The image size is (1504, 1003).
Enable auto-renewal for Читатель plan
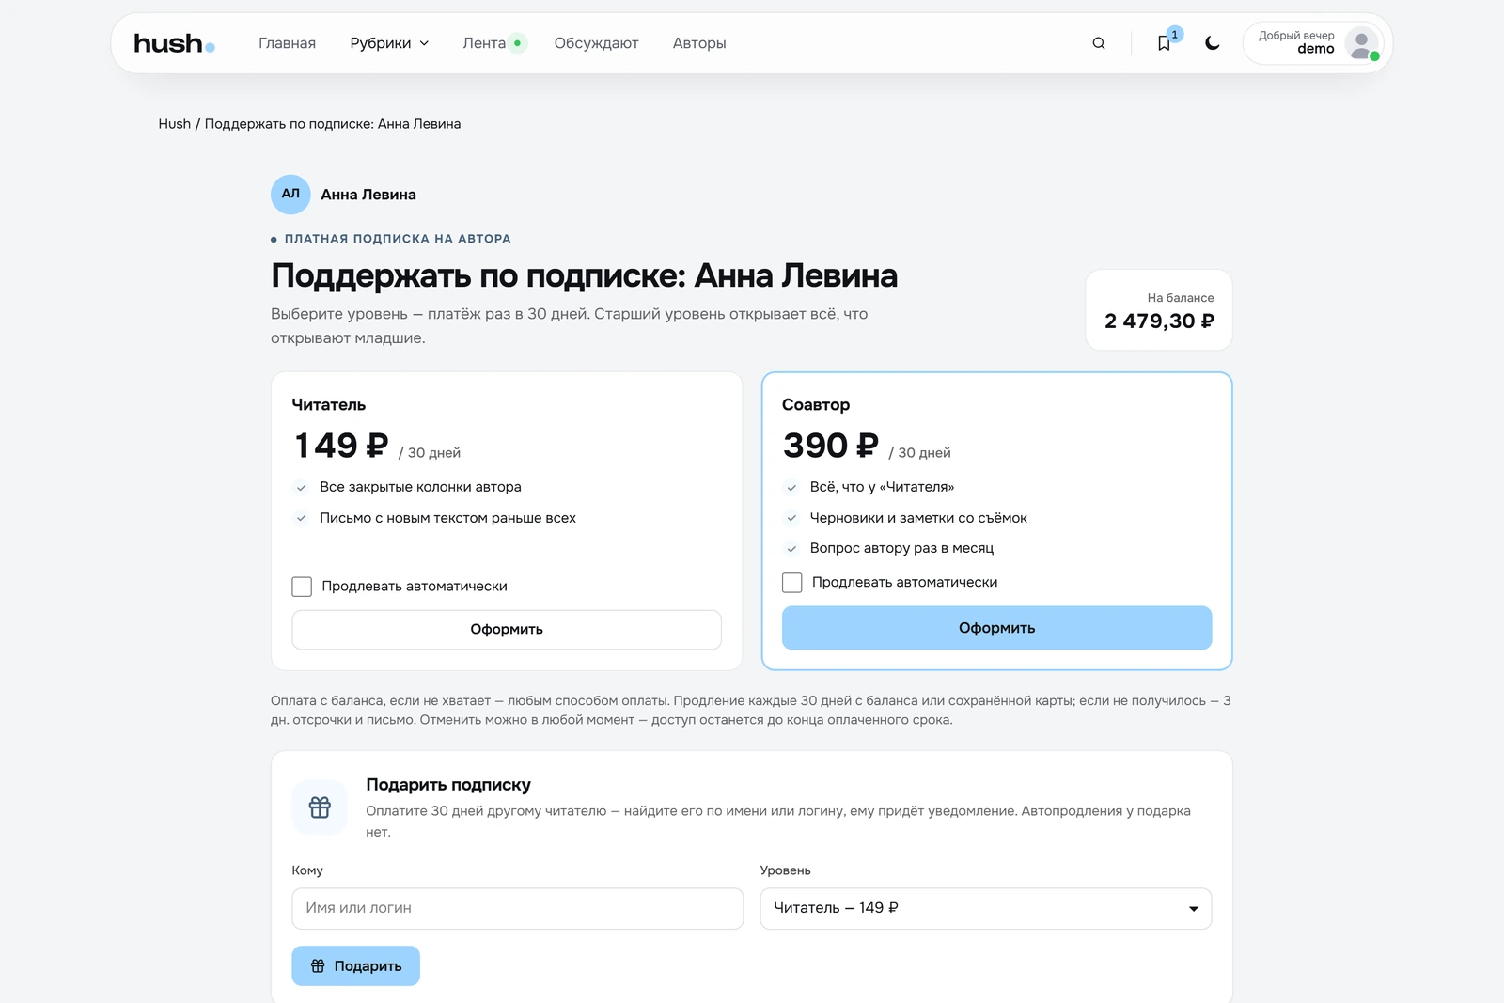302,587
